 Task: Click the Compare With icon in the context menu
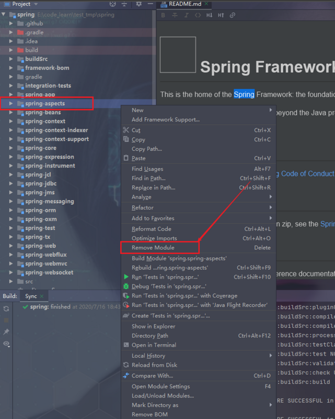(126, 376)
